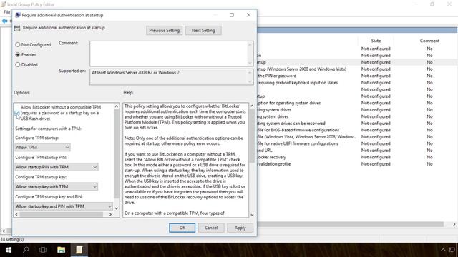Click the policy dialog title bar icon
Screen dimensions: 458x257
tap(18, 15)
